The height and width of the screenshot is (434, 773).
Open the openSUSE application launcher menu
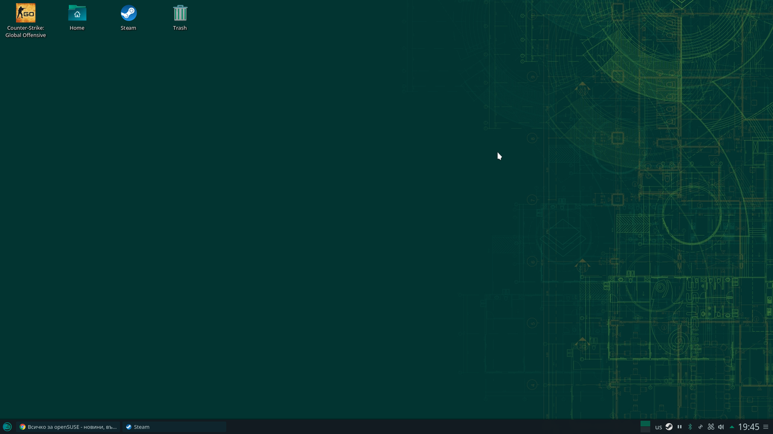click(7, 427)
